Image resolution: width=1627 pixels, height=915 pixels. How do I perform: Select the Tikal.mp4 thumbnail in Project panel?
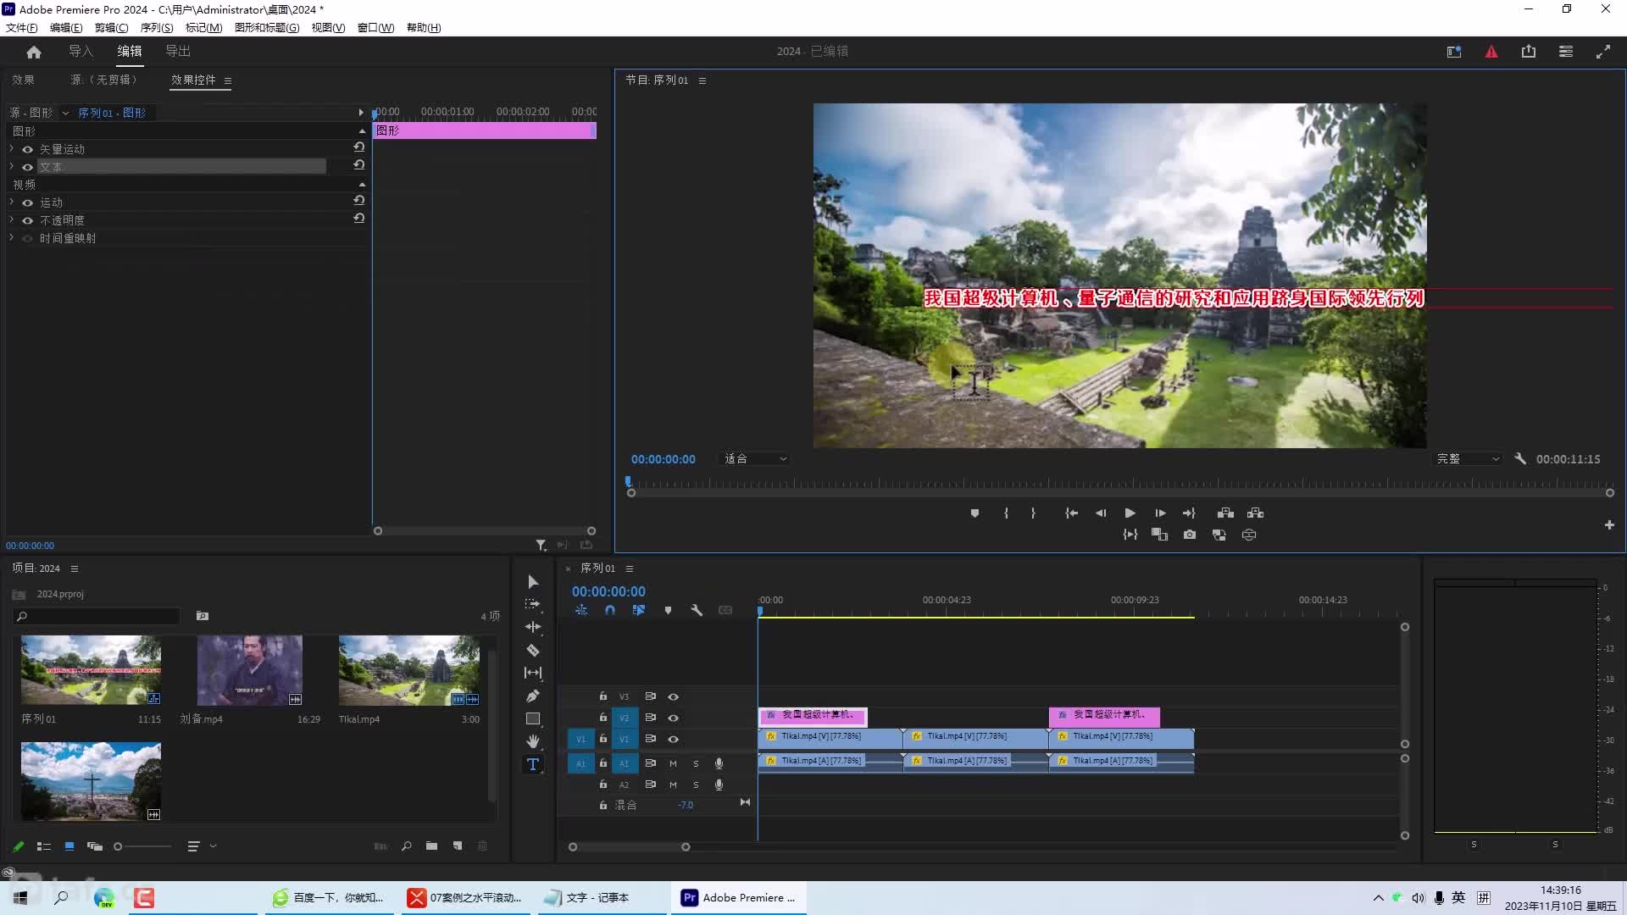click(x=409, y=670)
